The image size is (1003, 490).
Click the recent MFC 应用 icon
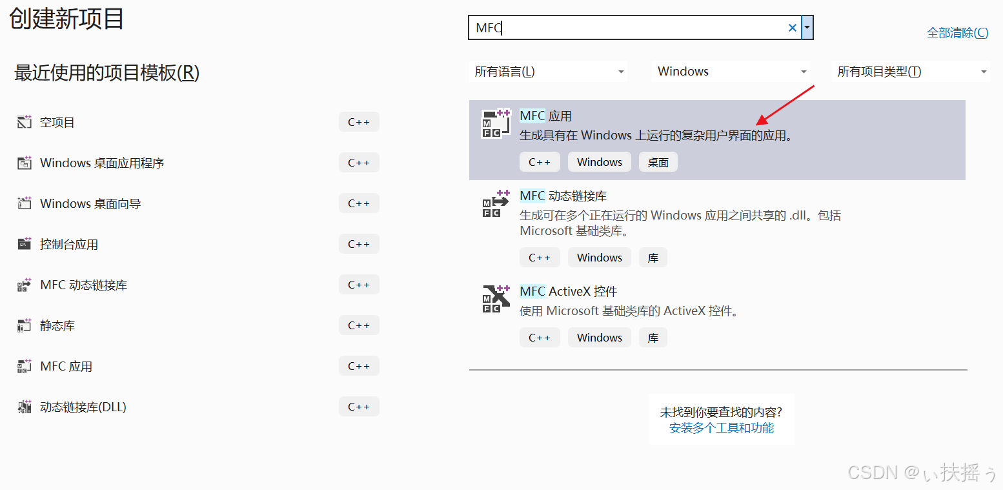click(25, 366)
